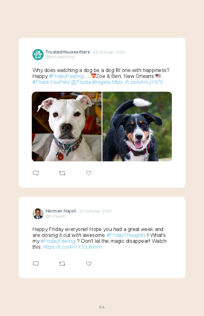Like the TrustedHousesitters tweet with heart icon
204x316 pixels.
[89, 173]
